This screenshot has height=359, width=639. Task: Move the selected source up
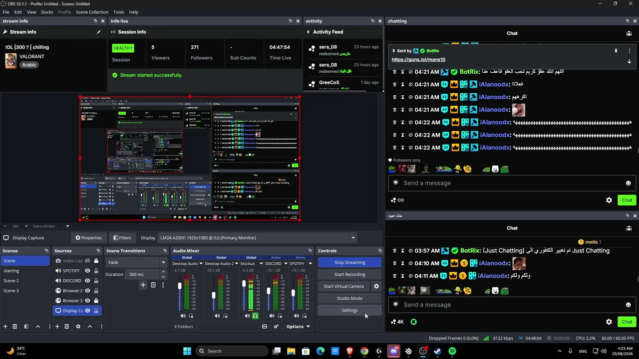pos(90,327)
